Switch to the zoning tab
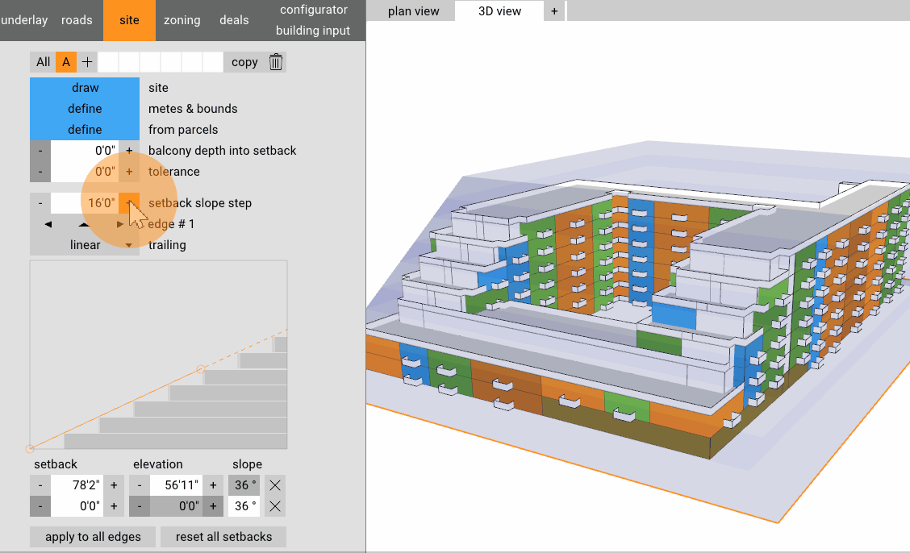 (182, 20)
